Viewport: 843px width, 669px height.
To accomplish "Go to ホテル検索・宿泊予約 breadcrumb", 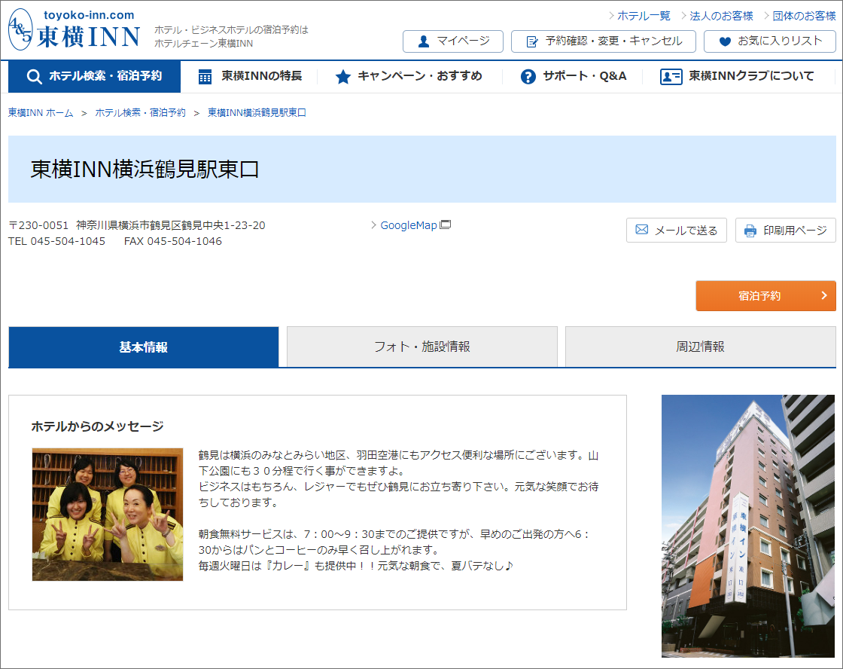I will (140, 112).
